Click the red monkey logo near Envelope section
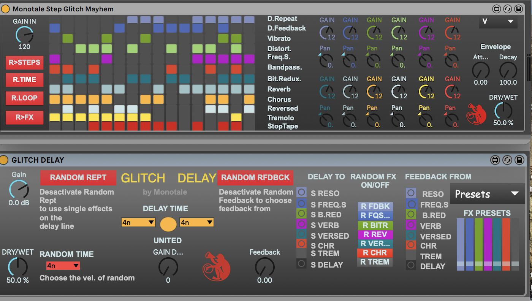The height and width of the screenshot is (301, 532). (477, 114)
